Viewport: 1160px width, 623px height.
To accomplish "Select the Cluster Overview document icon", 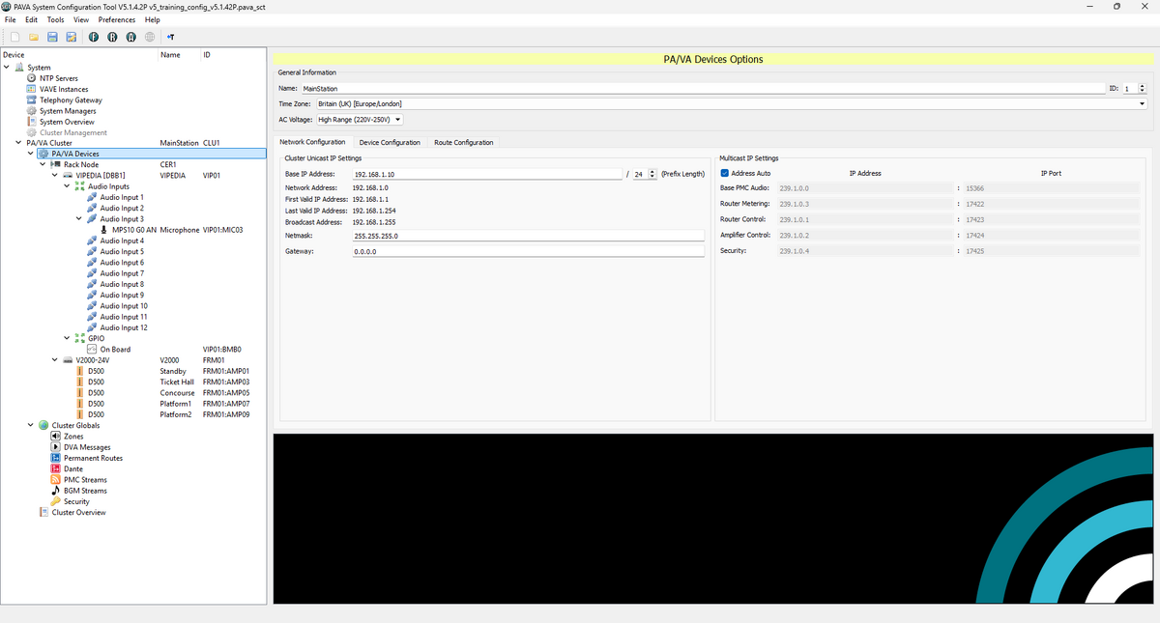I will tap(43, 512).
